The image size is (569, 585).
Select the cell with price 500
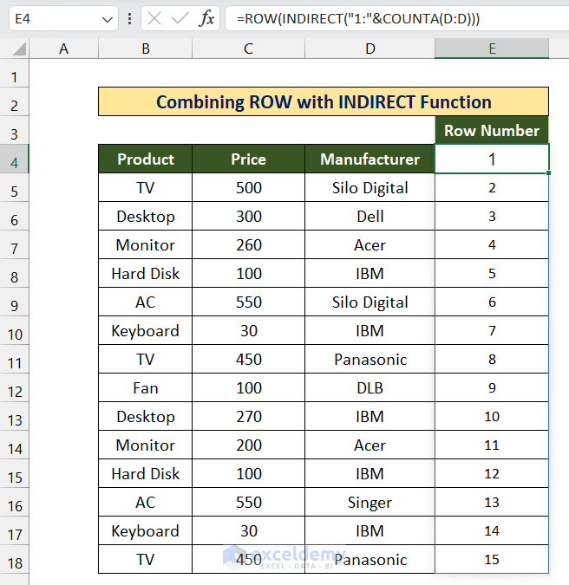(x=249, y=188)
